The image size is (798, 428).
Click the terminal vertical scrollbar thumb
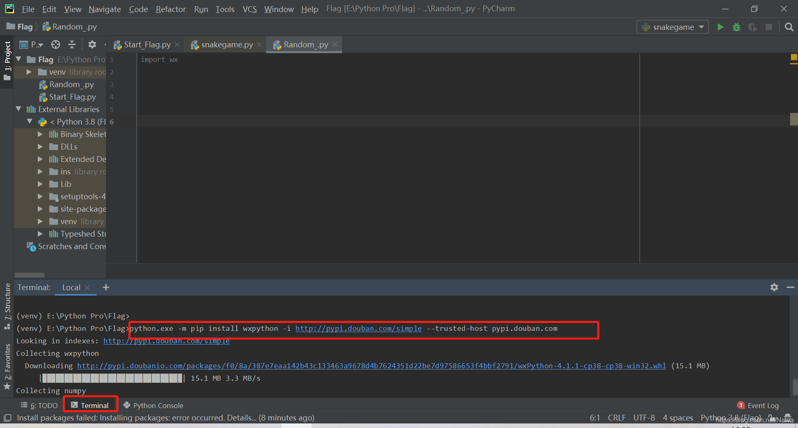795,387
